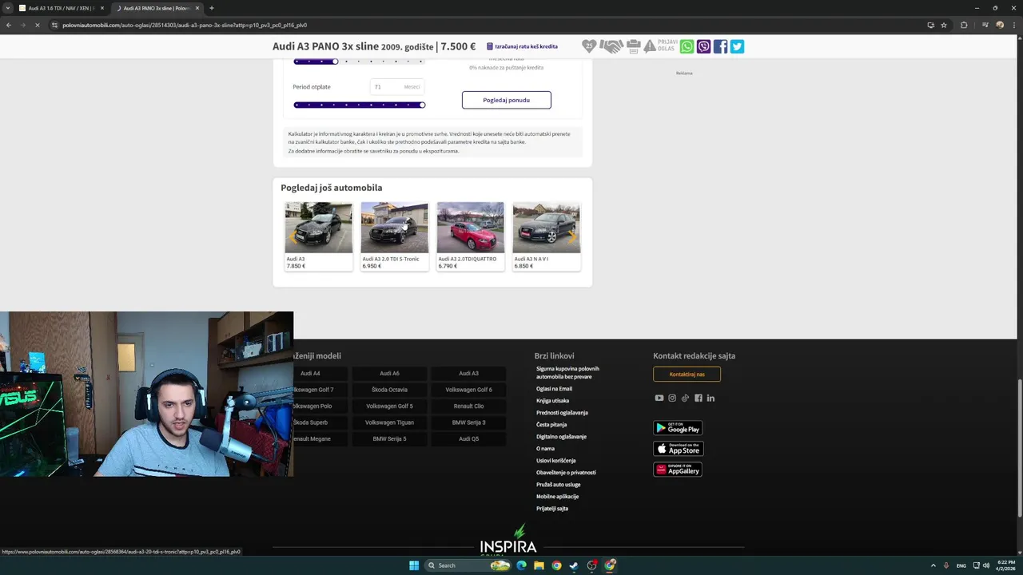
Task: Click the App Store badge
Action: point(678,449)
